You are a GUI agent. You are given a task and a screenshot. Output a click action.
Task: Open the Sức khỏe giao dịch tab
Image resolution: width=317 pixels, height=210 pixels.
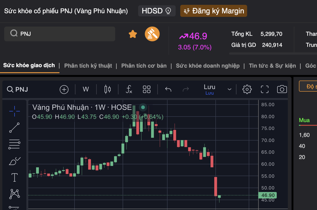coord(29,65)
